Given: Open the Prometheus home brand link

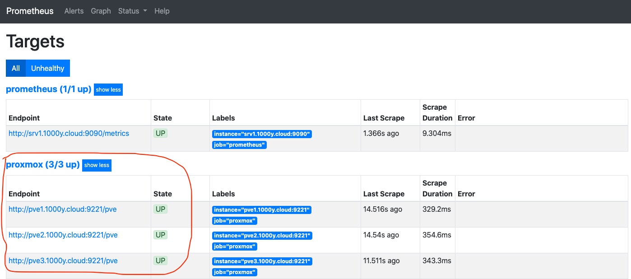Looking at the screenshot, I should pyautogui.click(x=30, y=11).
